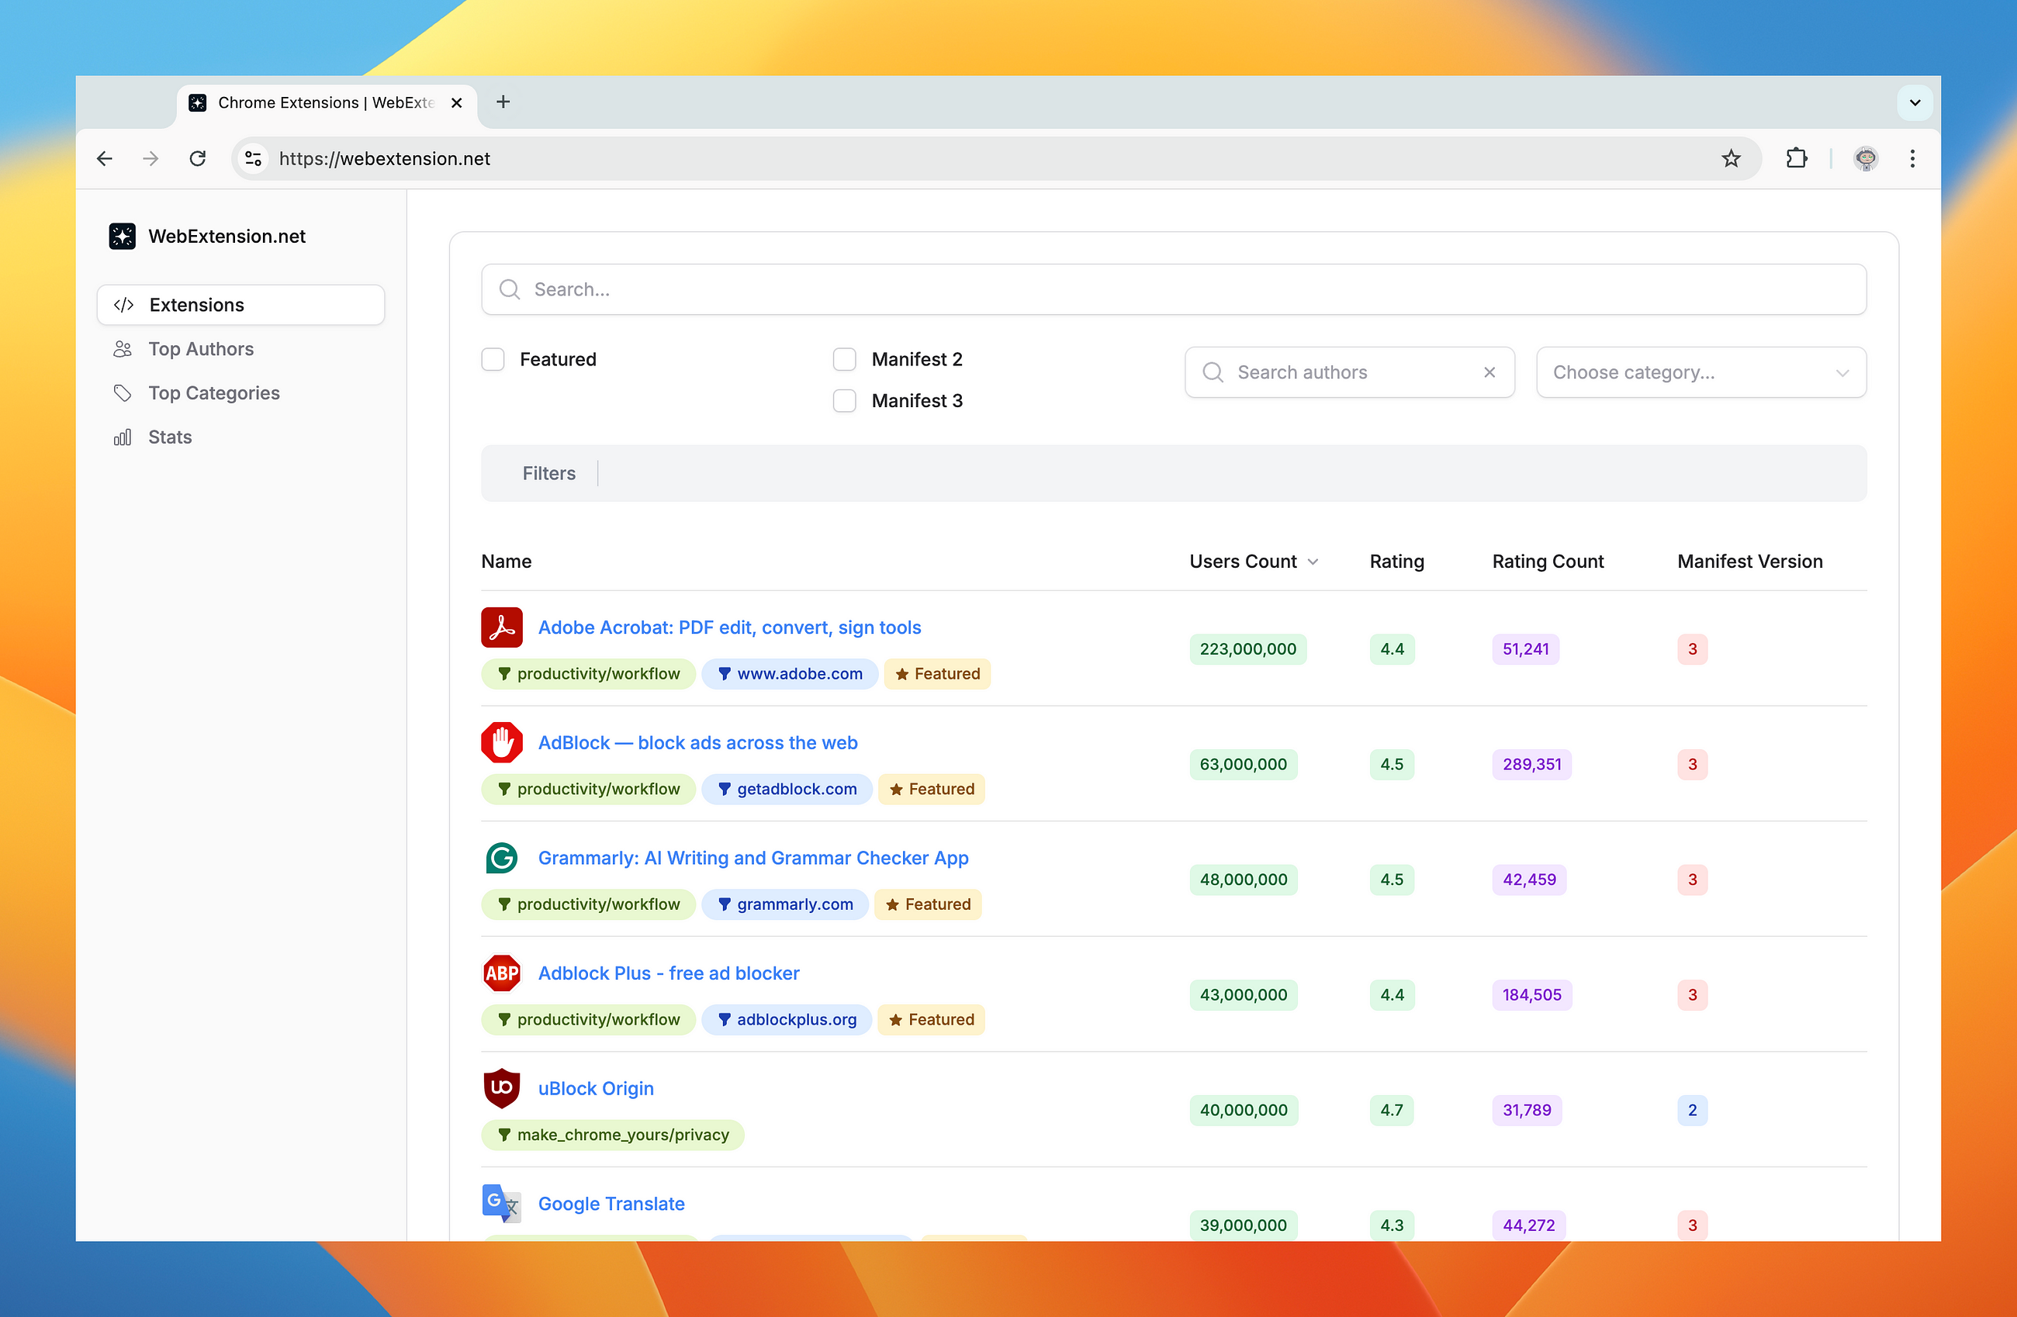Screen dimensions: 2017x1317
Task: Open the Chrome profile avatar
Action: (1865, 158)
